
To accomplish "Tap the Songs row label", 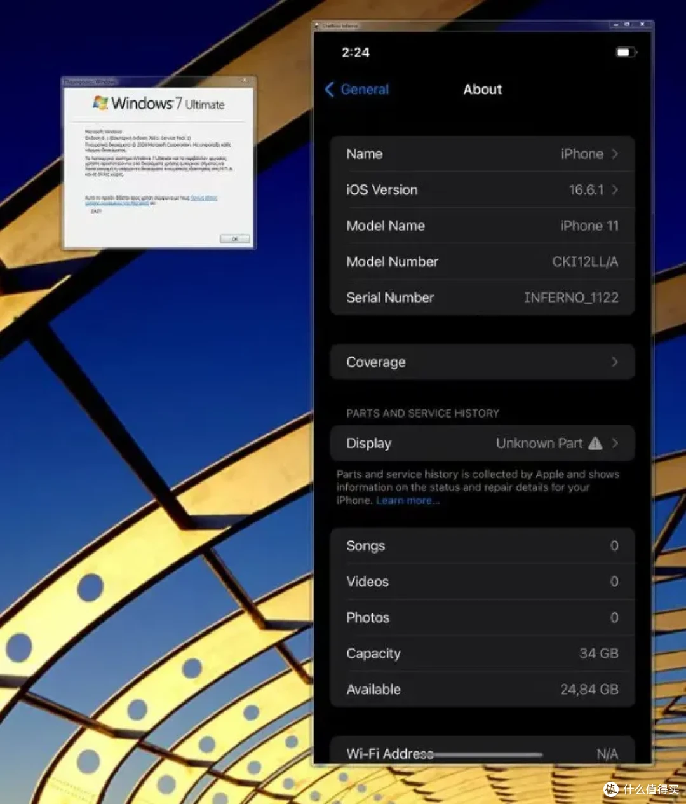I will tap(366, 546).
